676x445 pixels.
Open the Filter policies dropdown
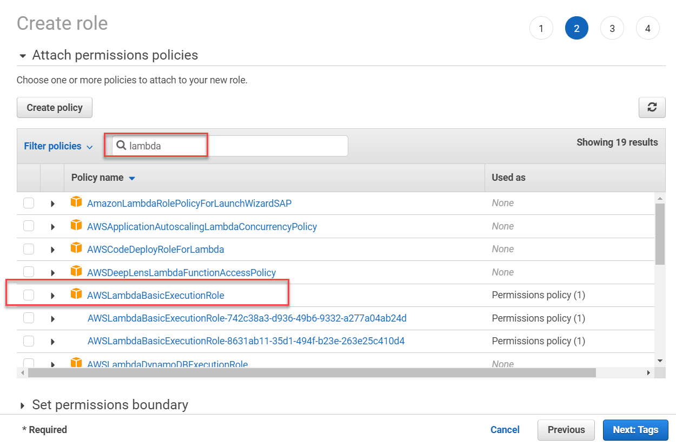click(x=57, y=146)
